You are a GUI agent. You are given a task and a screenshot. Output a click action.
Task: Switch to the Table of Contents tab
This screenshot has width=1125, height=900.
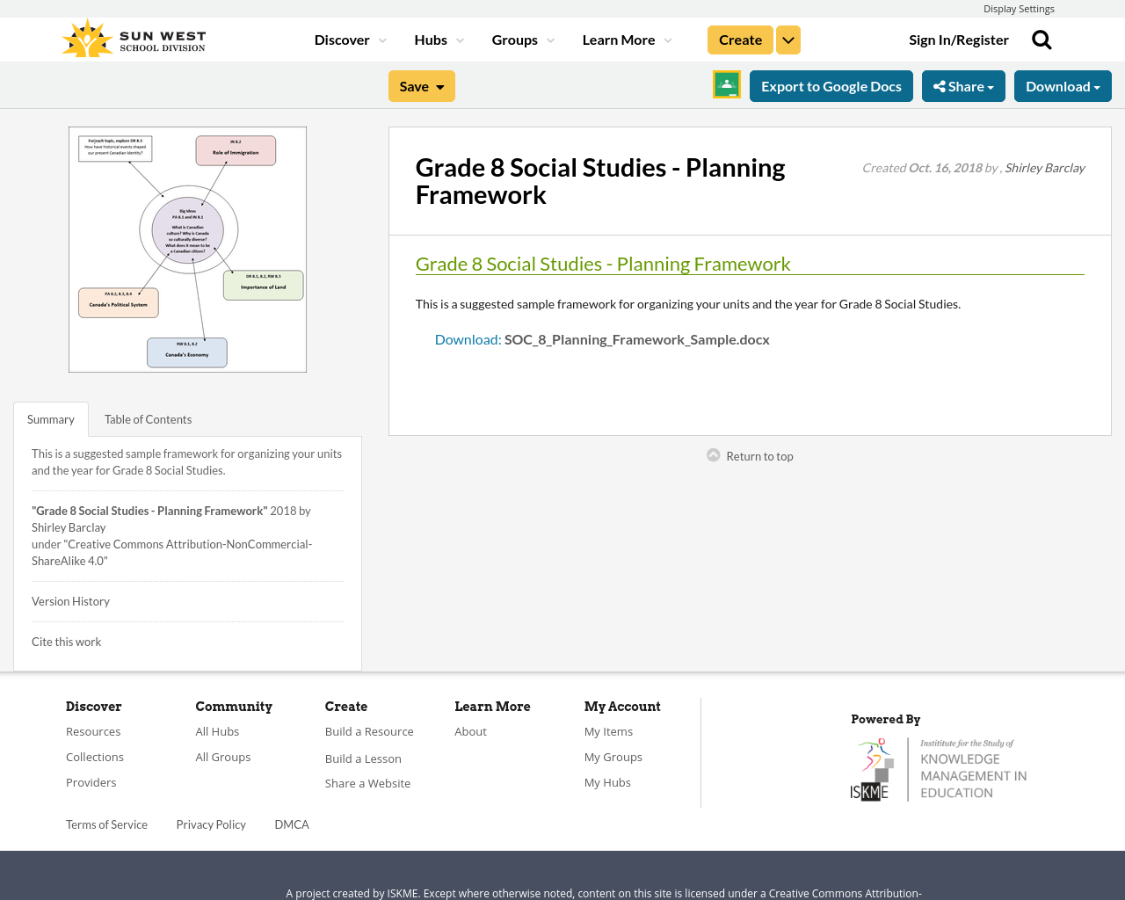[x=147, y=418]
